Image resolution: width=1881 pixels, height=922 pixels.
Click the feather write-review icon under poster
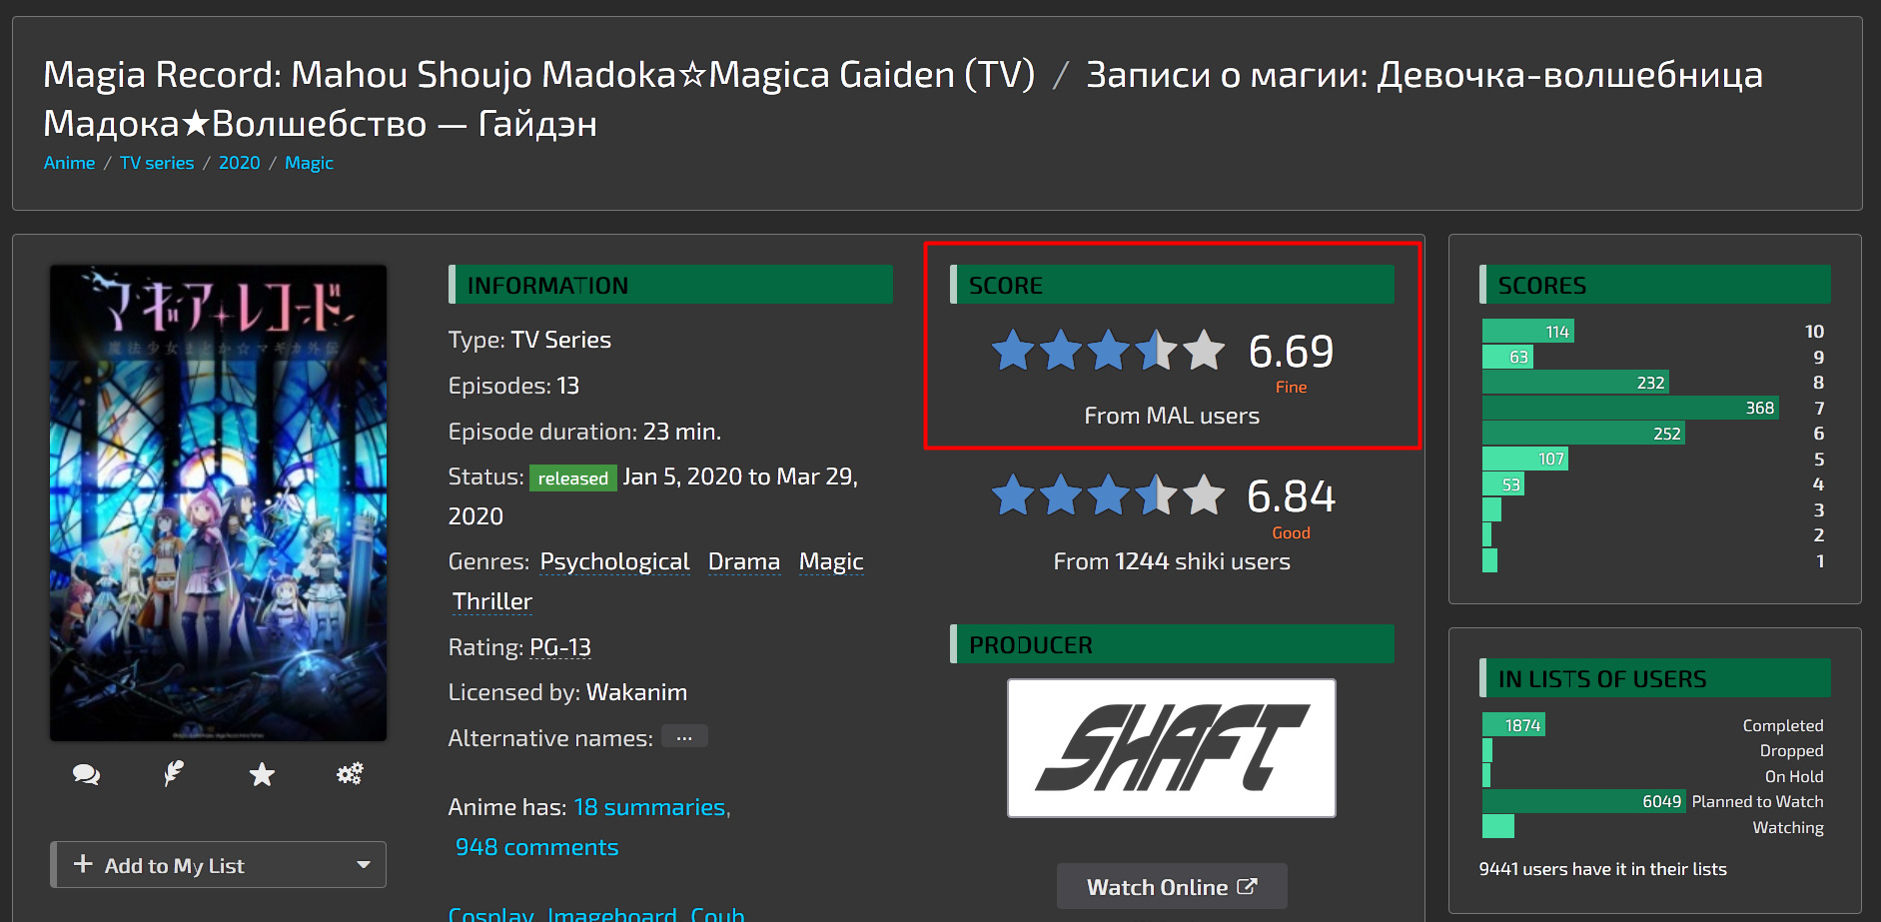click(x=174, y=773)
